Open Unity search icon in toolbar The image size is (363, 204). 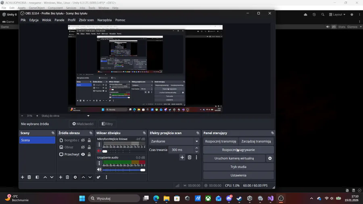click(323, 15)
